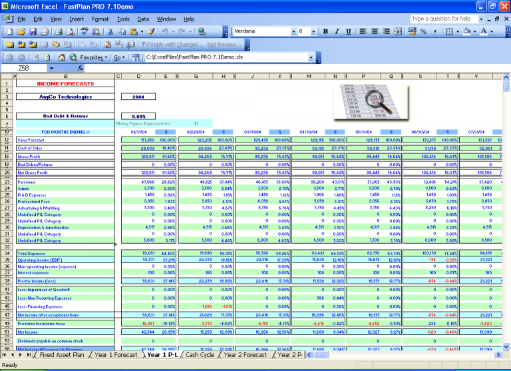This screenshot has height=371, width=511.
Task: Toggle Italic formatting
Action: (x=338, y=31)
